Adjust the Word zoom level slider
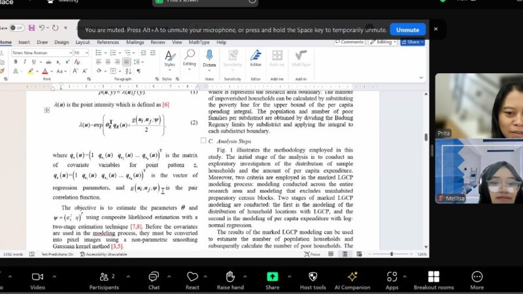This screenshot has width=523, height=294. 392,253
